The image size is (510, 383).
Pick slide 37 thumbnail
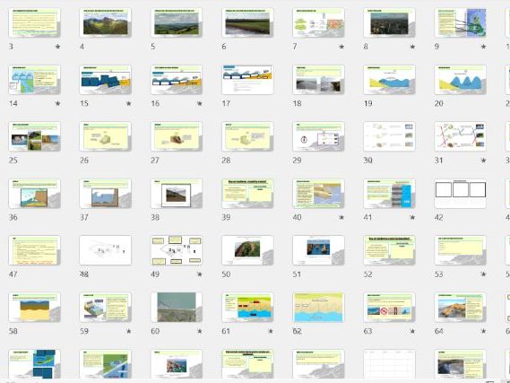tap(106, 194)
